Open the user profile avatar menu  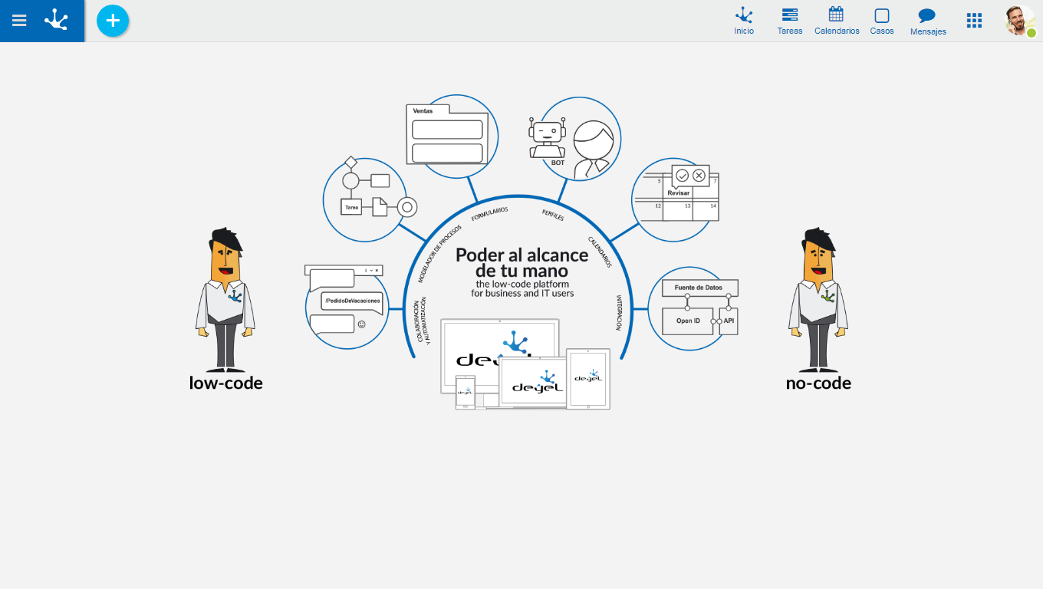[1021, 21]
